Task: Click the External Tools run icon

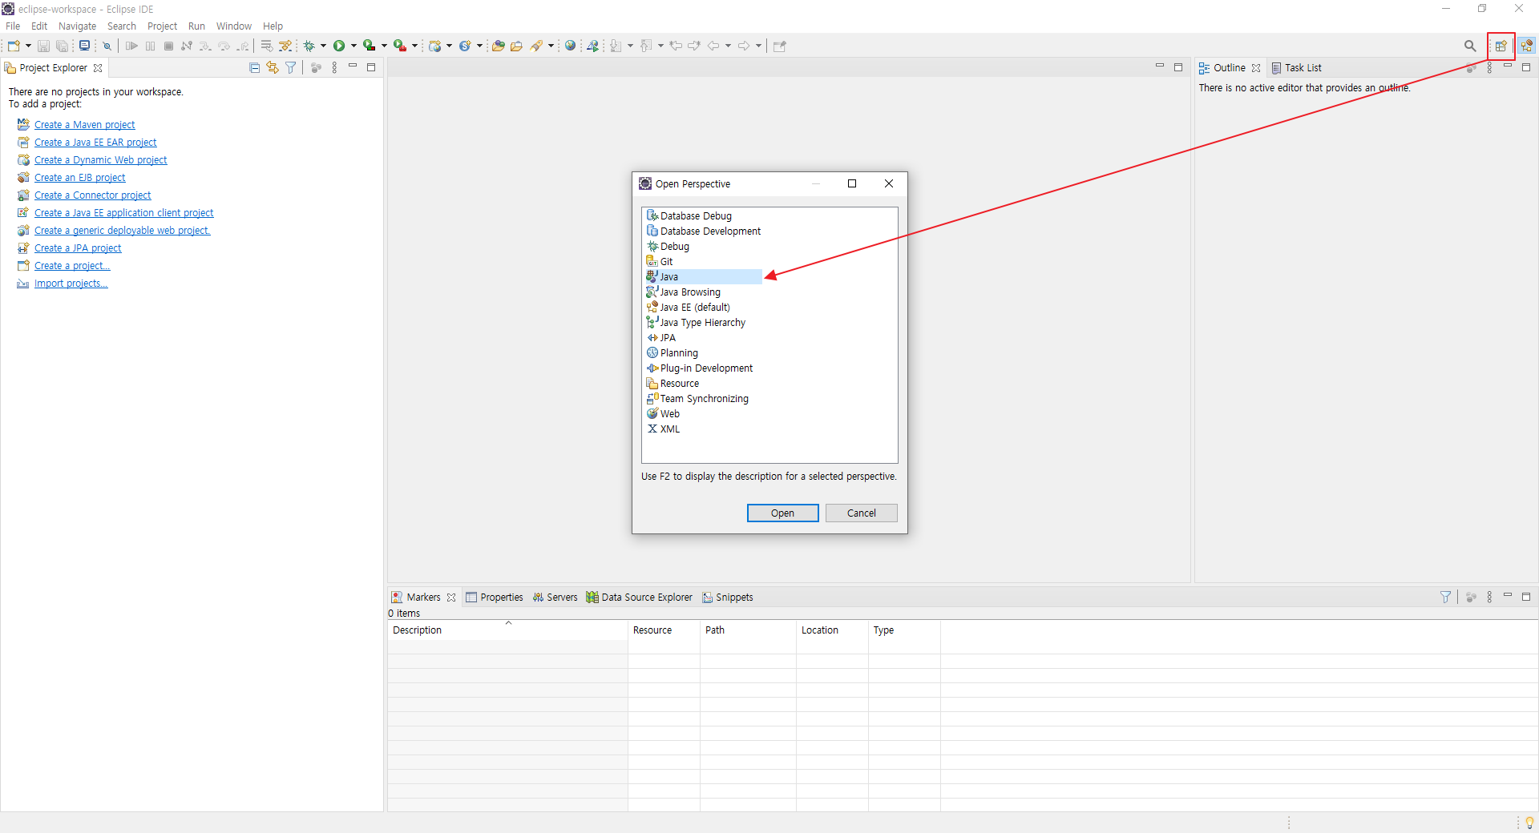Action: pyautogui.click(x=399, y=46)
